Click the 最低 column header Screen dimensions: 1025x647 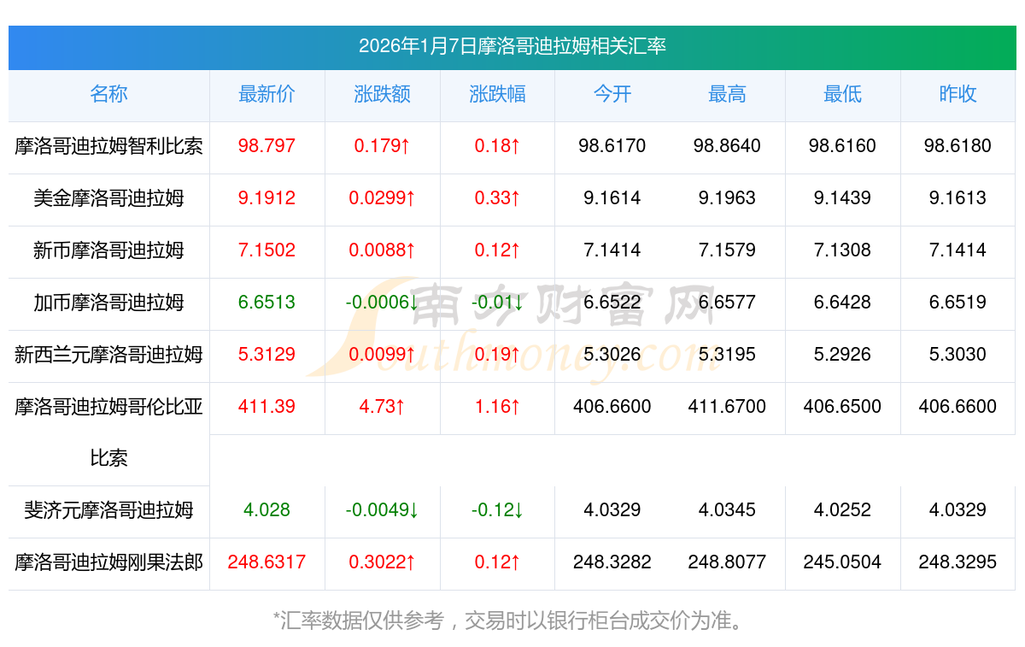click(x=842, y=95)
